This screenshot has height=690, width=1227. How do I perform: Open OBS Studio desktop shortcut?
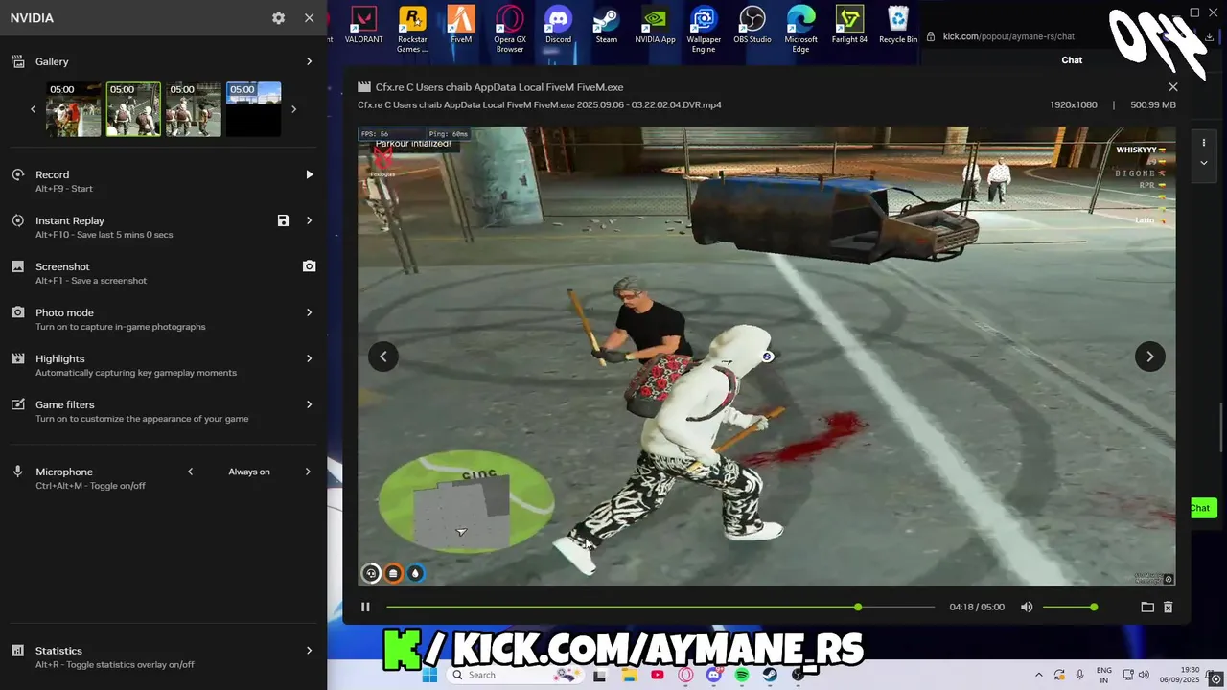pos(752,25)
